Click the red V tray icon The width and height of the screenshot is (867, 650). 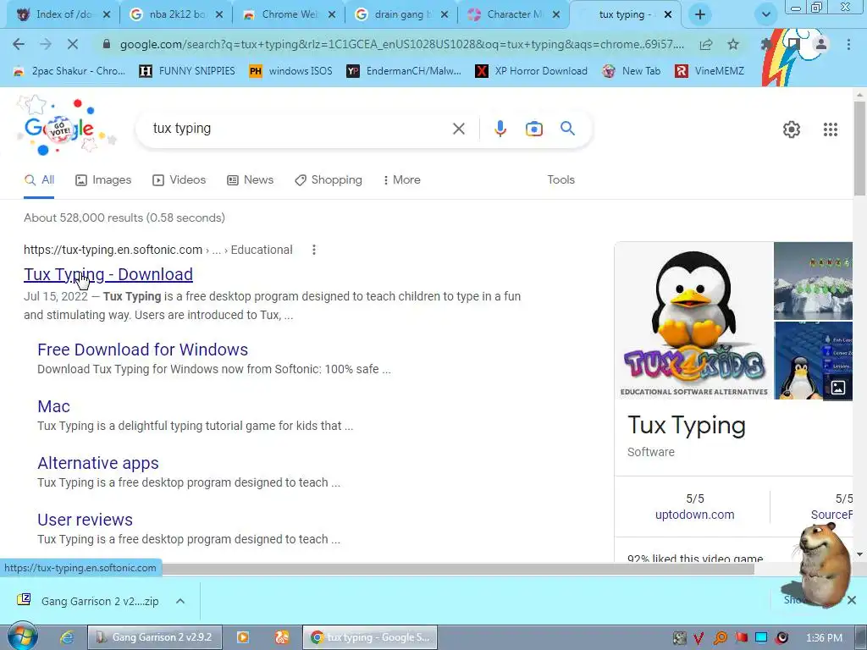pos(699,638)
